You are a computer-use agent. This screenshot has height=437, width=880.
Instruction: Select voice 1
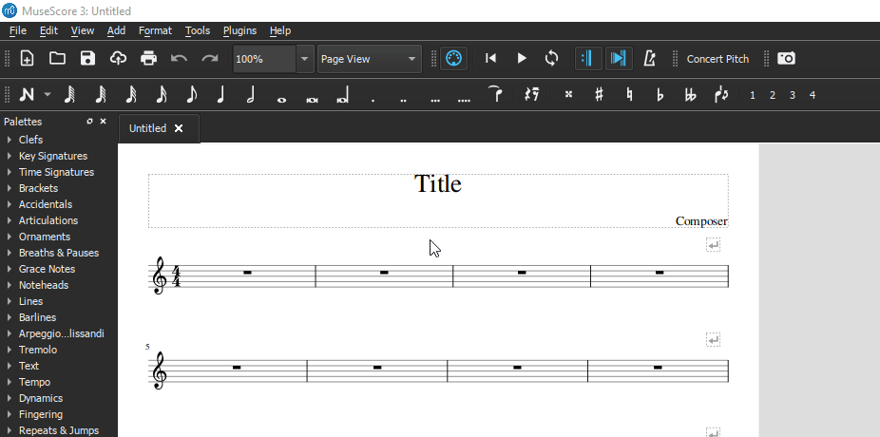point(752,95)
